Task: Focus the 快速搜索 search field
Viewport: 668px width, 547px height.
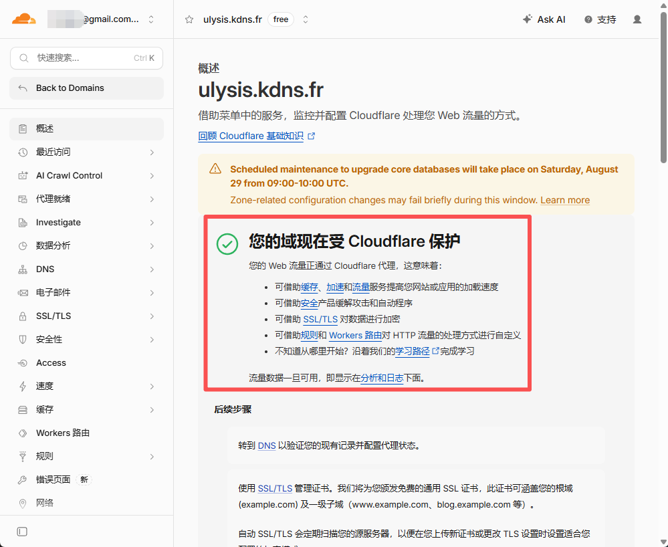Action: (86, 58)
